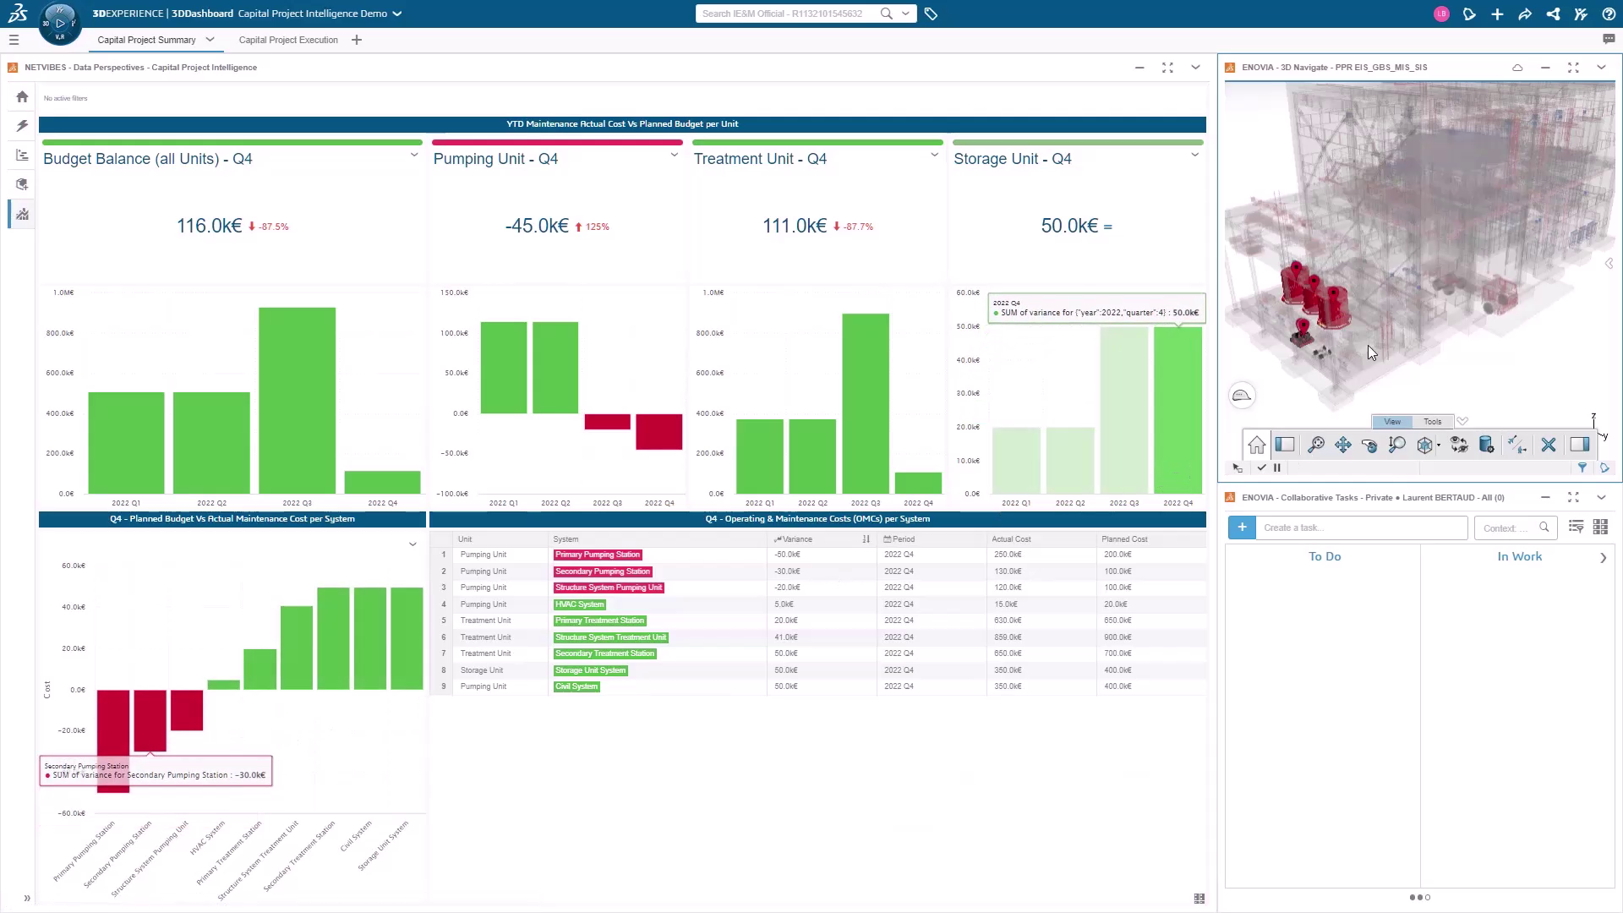Switch to the Tools tab in 3D viewer
Viewport: 1623px width, 913px height.
(x=1432, y=421)
